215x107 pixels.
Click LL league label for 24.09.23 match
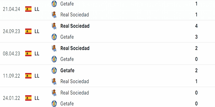[x=37, y=31]
